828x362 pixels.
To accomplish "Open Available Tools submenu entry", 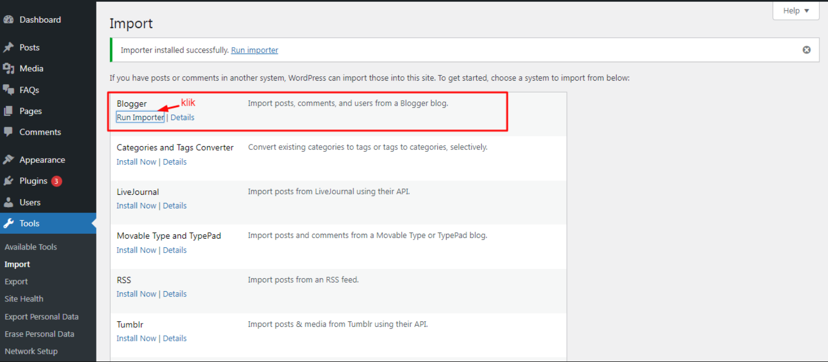I will (x=31, y=247).
